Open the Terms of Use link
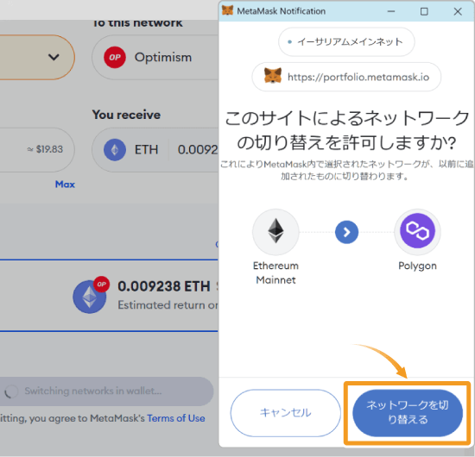 [175, 418]
